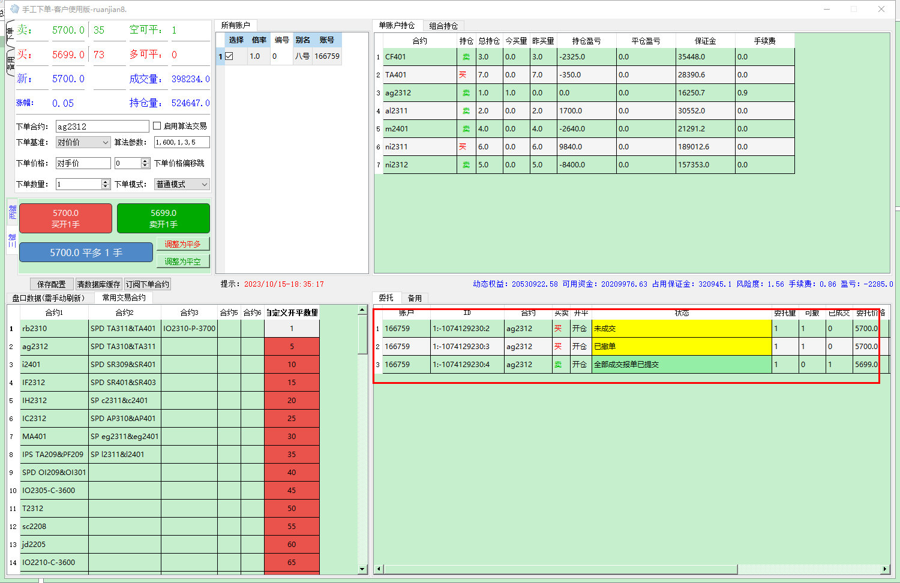900x583 pixels.
Task: Select the al2311 position row
Action: (589, 111)
